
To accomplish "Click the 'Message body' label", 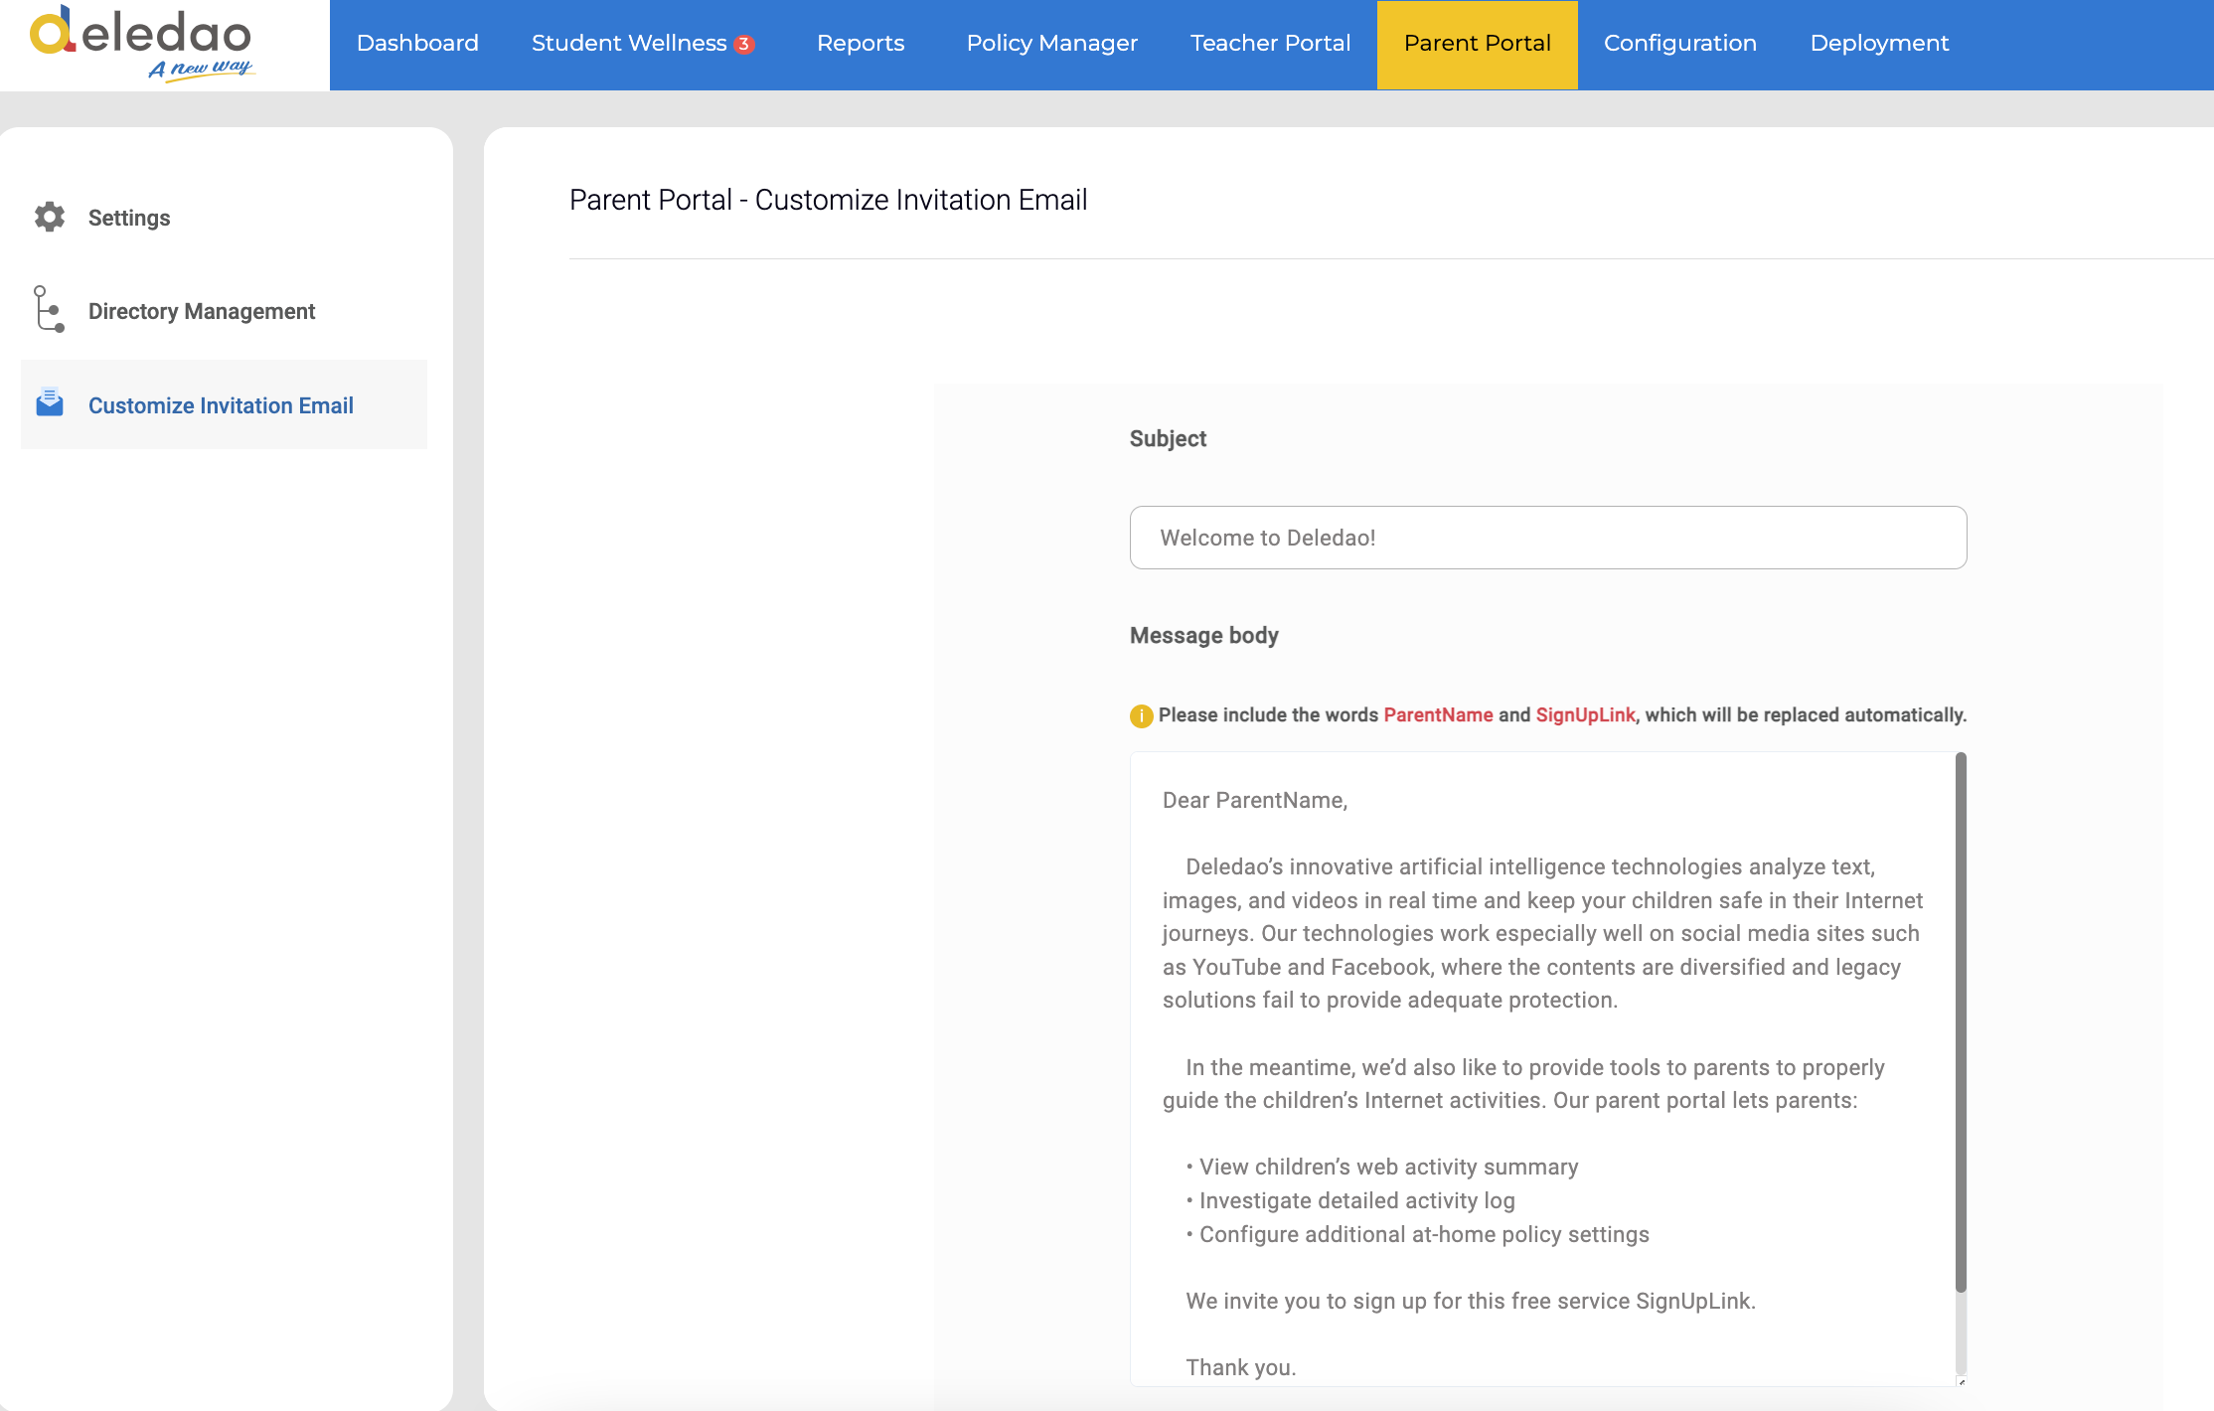I will 1204,636.
